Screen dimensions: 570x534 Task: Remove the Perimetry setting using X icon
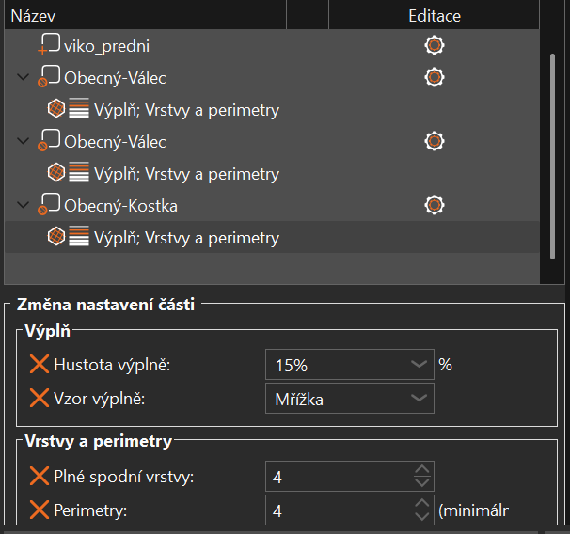pyautogui.click(x=40, y=510)
